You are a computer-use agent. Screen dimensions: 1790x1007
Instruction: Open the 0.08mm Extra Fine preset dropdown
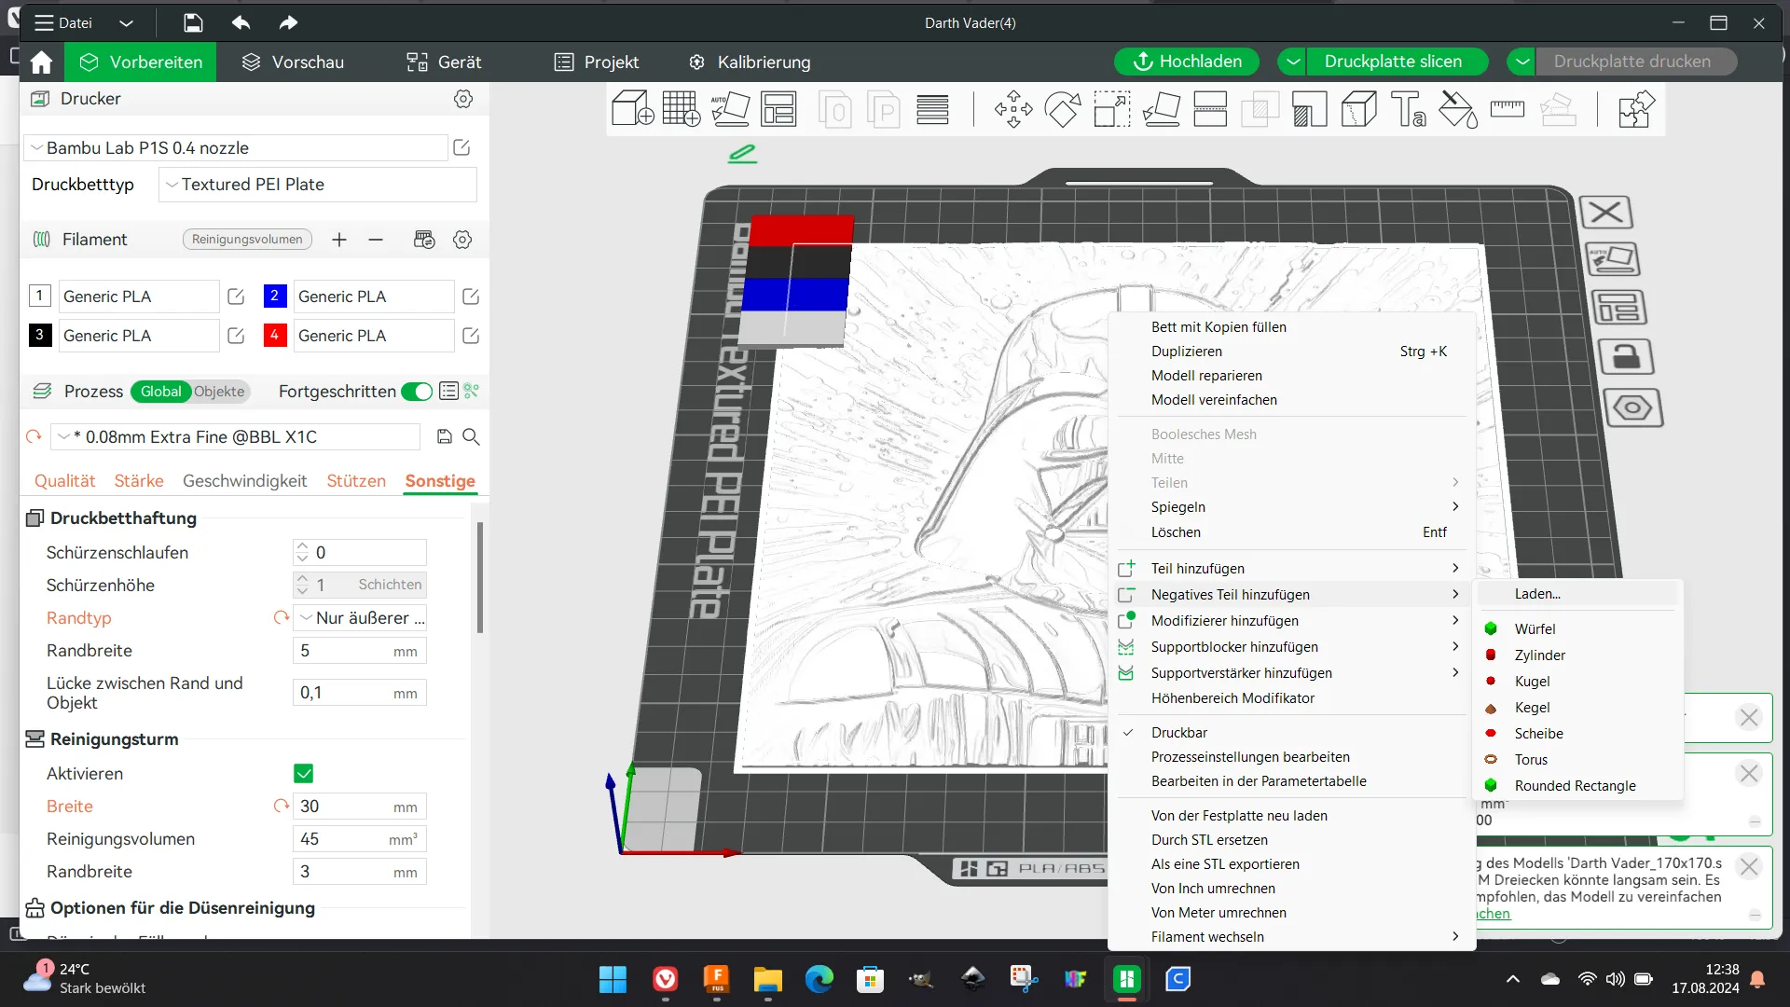click(236, 436)
